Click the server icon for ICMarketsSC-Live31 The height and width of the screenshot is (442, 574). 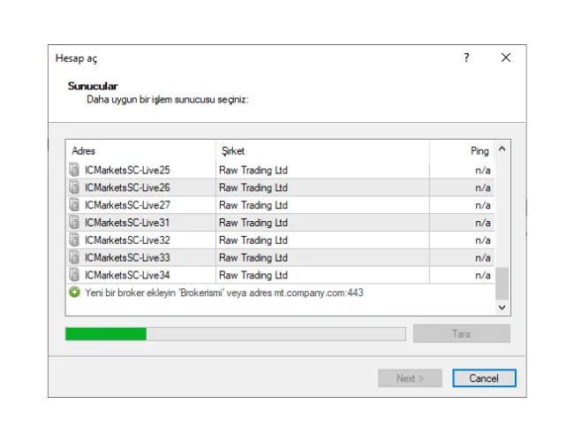(x=74, y=223)
